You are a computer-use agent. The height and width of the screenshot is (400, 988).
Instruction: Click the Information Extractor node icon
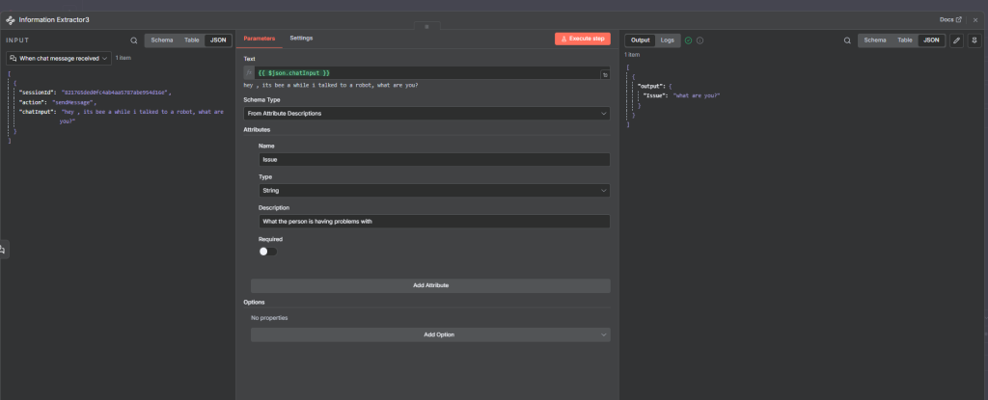pyautogui.click(x=11, y=18)
